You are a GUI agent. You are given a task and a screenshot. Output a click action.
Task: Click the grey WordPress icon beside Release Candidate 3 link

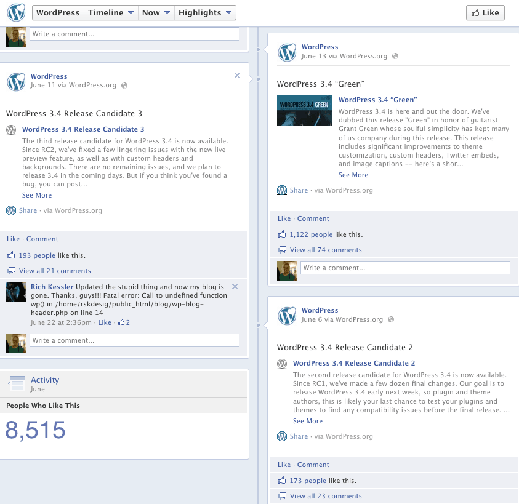point(11,129)
